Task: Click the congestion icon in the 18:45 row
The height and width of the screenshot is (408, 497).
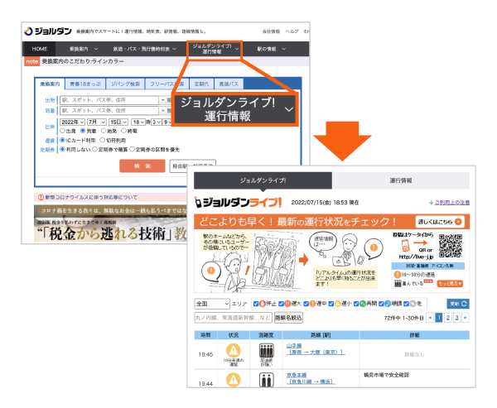Action: click(266, 351)
